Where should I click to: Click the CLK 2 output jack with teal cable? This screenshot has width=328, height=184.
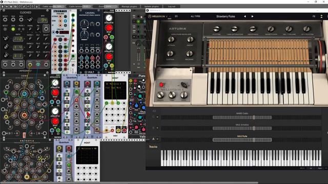[38, 65]
